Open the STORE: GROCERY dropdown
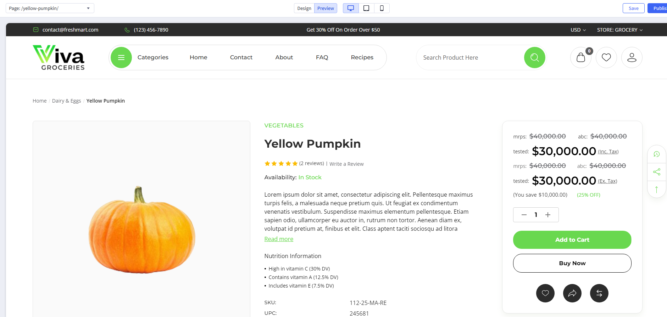The width and height of the screenshot is (667, 317). 620,30
